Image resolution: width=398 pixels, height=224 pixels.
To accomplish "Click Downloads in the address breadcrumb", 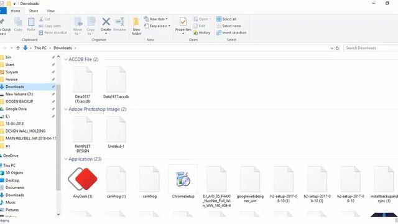I will click(63, 48).
